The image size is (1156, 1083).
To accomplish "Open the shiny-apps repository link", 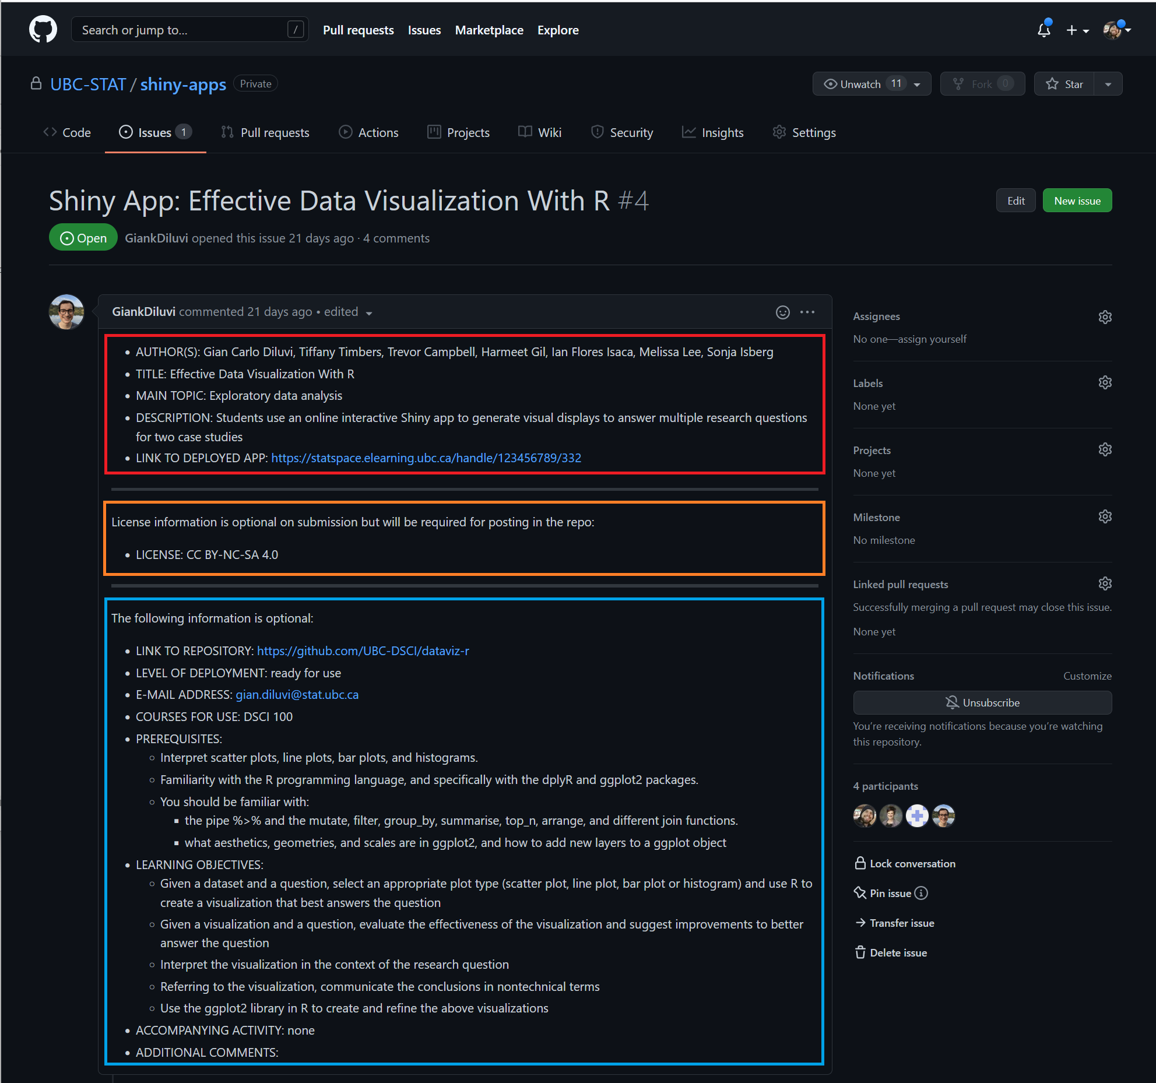I will tap(183, 85).
